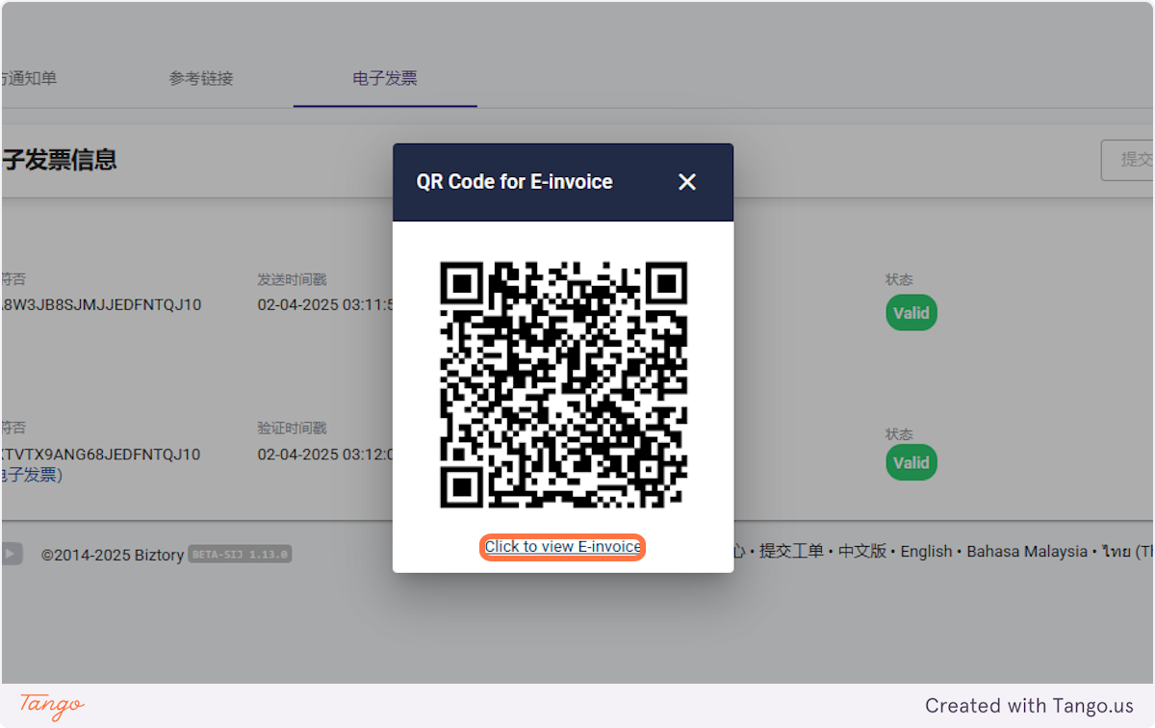Viewport: 1155px width, 728px height.
Task: Click the QR Code for E-invoice title
Action: (514, 182)
